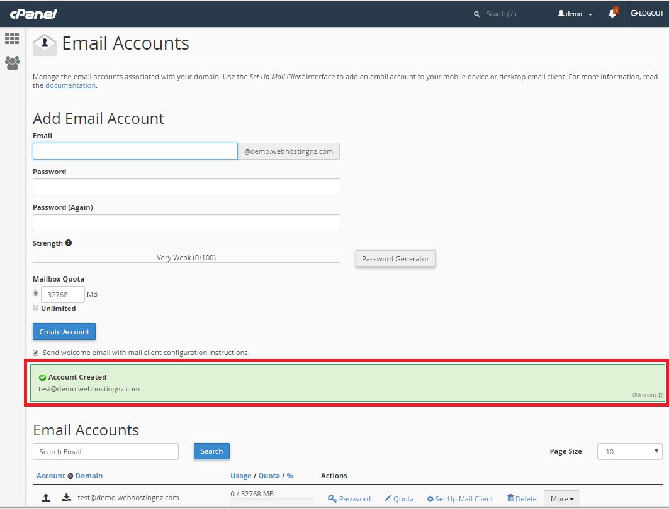Open the documentation link
This screenshot has height=509, width=669.
point(70,85)
